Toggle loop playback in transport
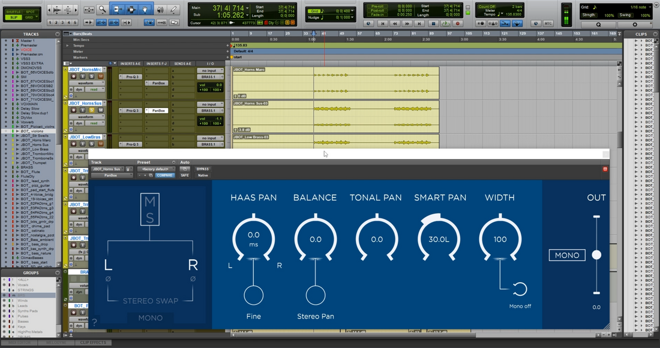The image size is (660, 348). coord(445,23)
